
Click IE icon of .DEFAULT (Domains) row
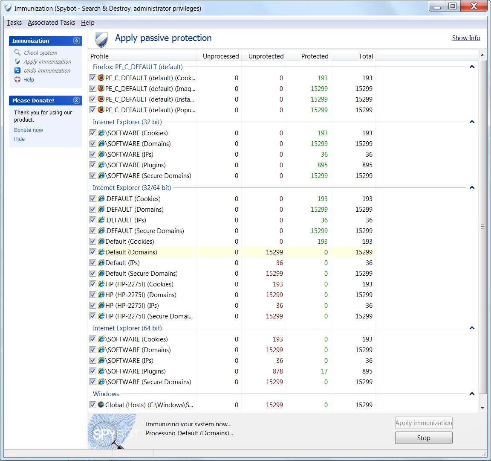101,209
